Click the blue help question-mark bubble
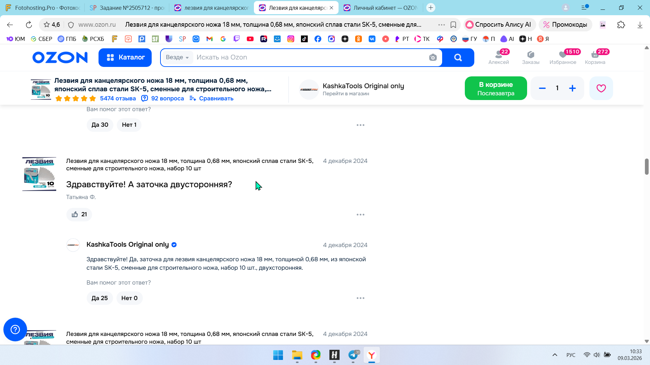 [15, 329]
